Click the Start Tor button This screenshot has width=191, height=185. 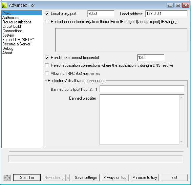point(27,178)
